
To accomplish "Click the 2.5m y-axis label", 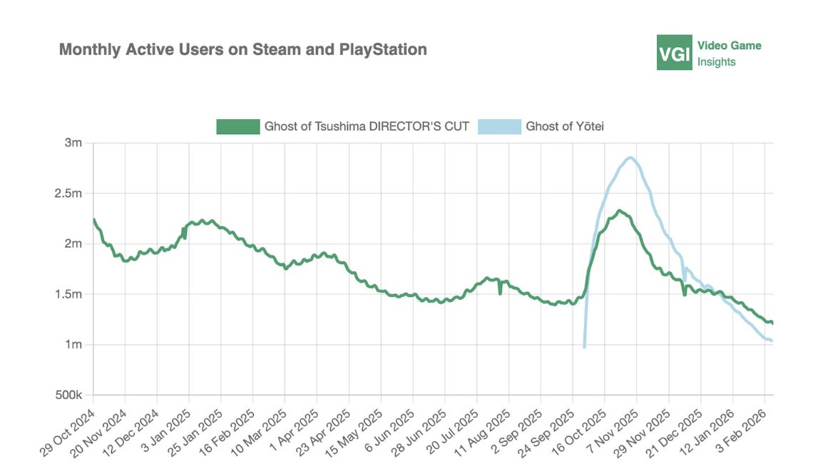I will point(69,193).
